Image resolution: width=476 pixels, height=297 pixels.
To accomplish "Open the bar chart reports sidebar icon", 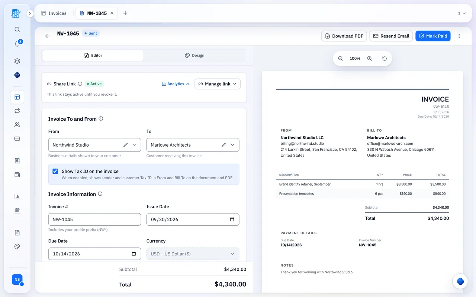I will click(17, 197).
